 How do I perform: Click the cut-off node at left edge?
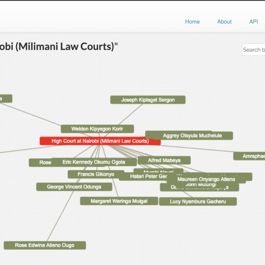pyautogui.click(x=5, y=99)
